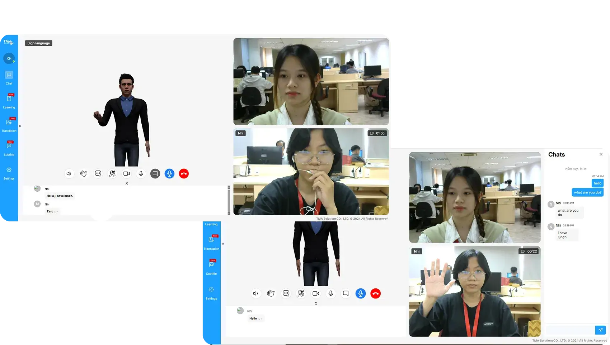Click the blue microphone button in lower toolbar
Viewport: 610px width, 345px height.
pyautogui.click(x=361, y=293)
